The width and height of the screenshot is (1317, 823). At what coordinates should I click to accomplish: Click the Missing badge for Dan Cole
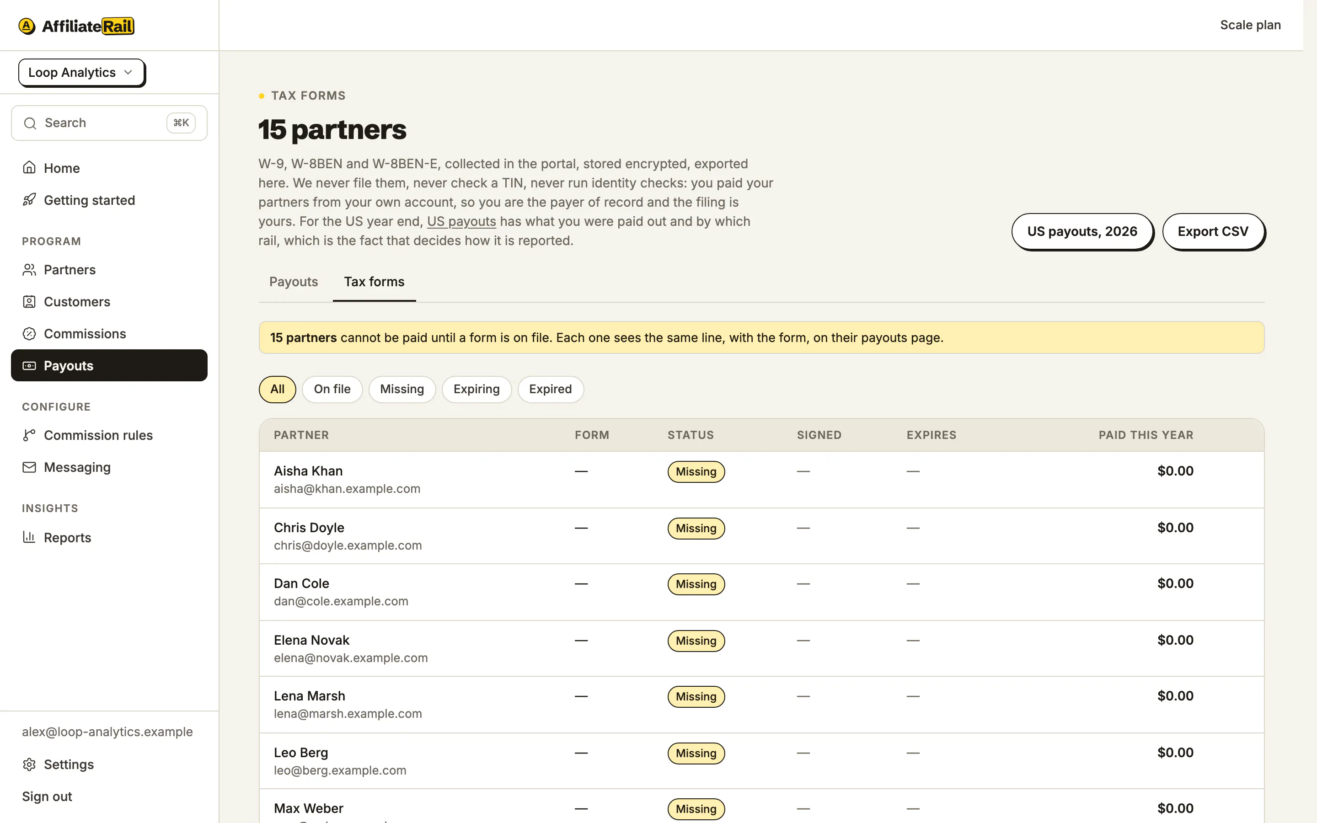(696, 584)
